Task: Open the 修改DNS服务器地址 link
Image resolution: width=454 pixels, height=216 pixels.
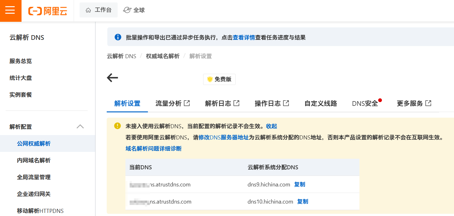Action: click(x=224, y=137)
